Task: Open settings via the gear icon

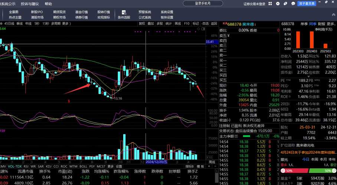Action: tap(278, 3)
